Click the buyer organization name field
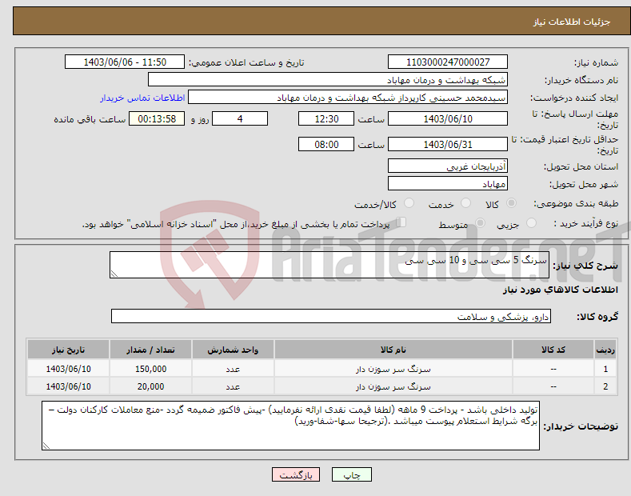 [x=328, y=80]
